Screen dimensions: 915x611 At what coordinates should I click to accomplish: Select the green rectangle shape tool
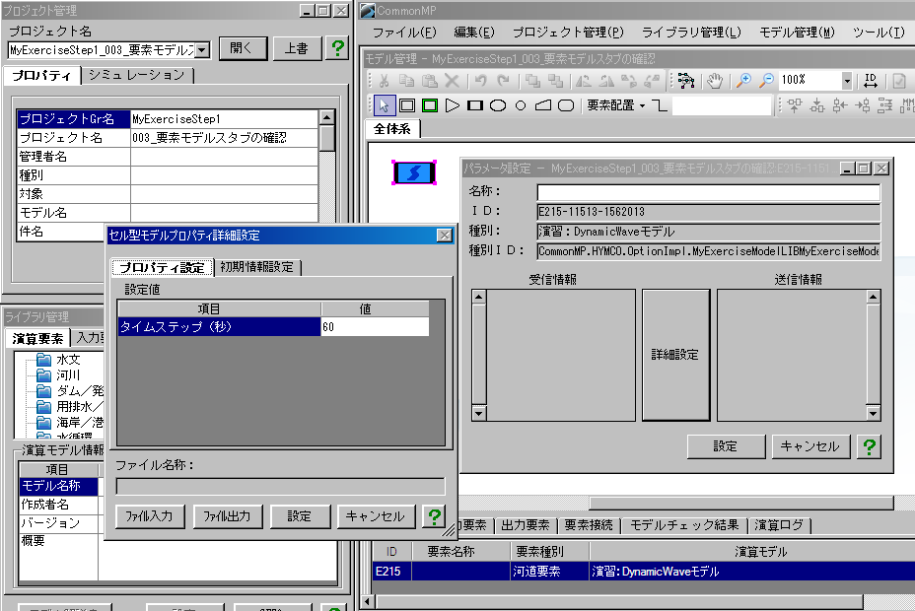tap(429, 105)
